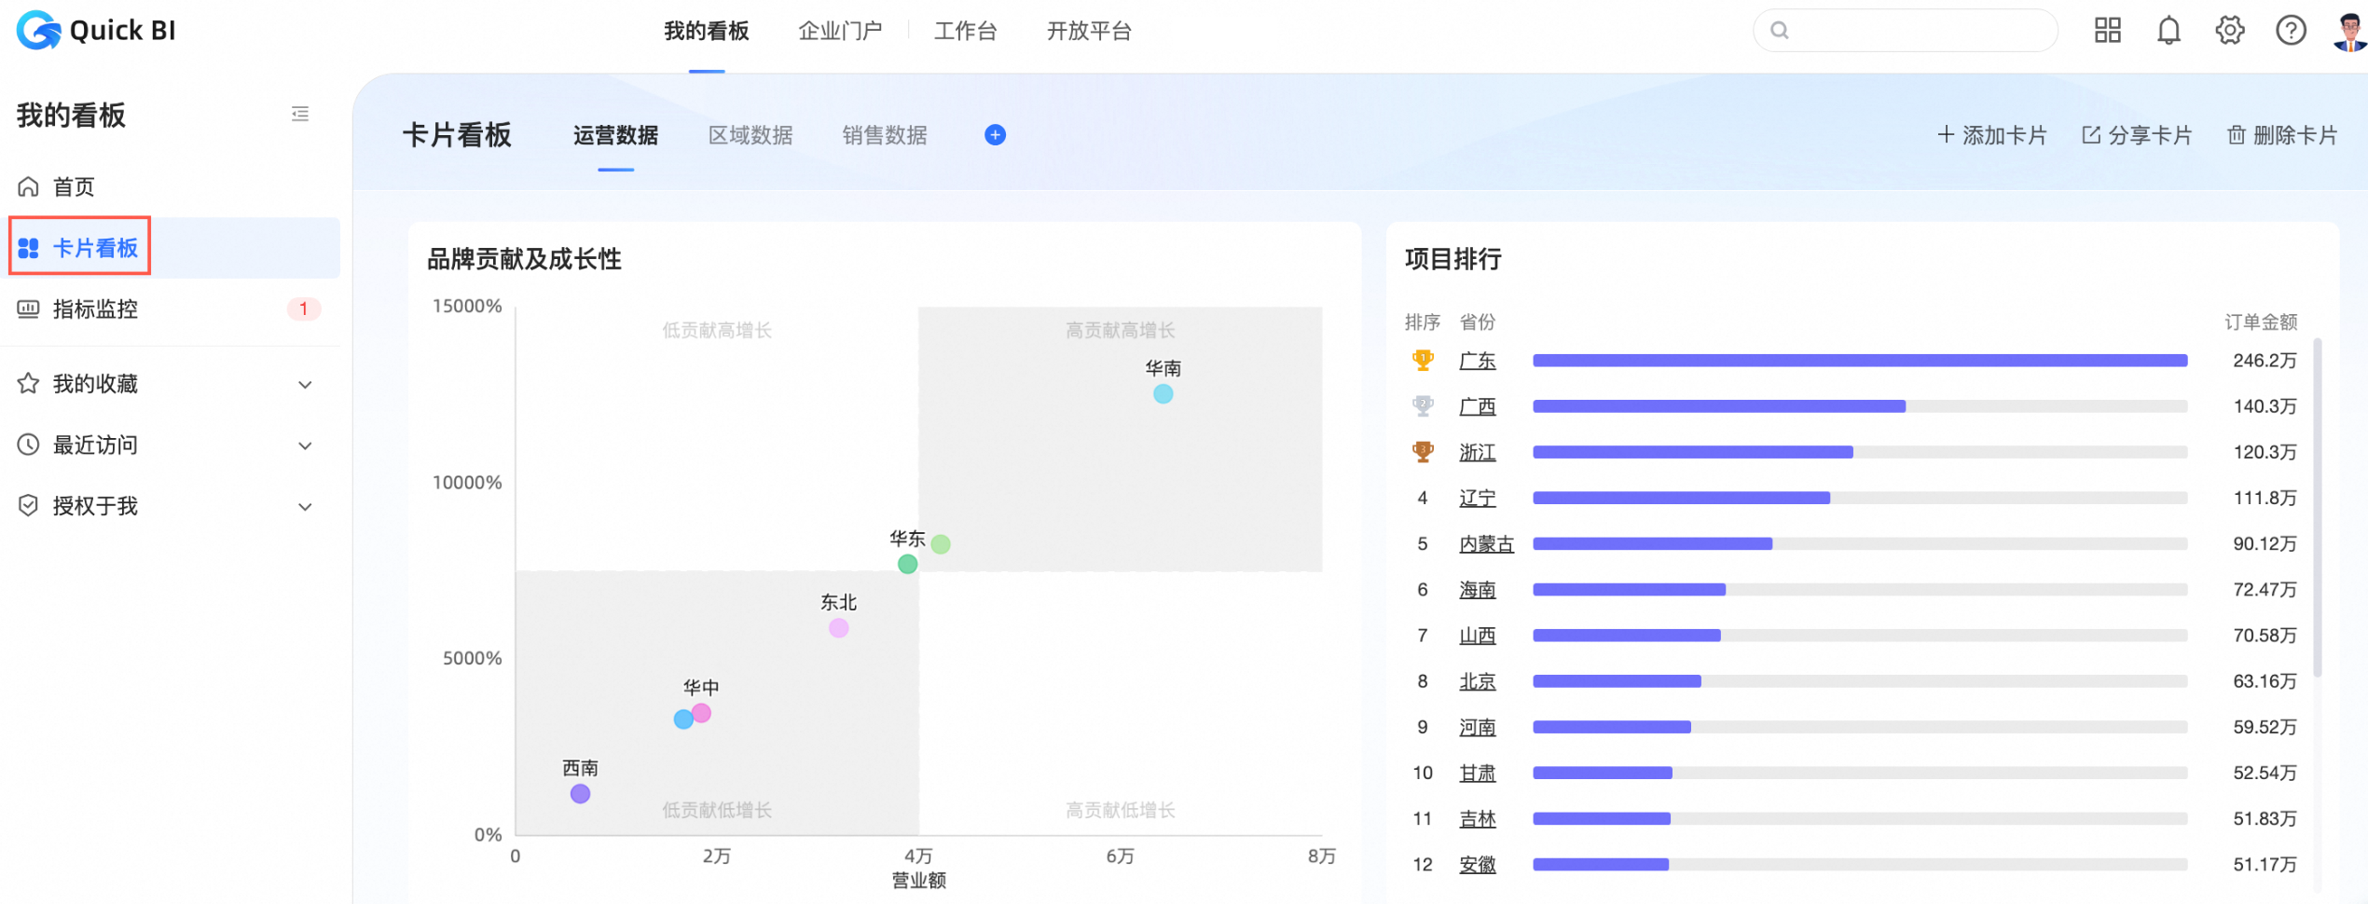Click the 品牌贡献及成长性 card title
Screen dimensions: 2368x904
(x=524, y=259)
